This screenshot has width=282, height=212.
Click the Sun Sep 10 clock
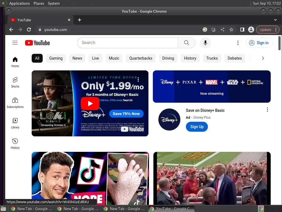pos(267,3)
